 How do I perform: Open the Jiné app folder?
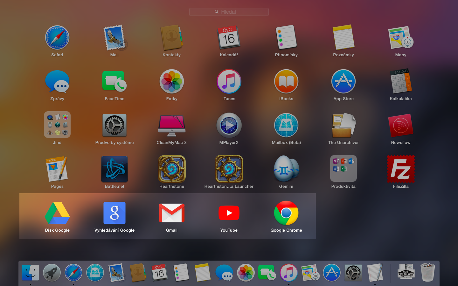pyautogui.click(x=57, y=125)
